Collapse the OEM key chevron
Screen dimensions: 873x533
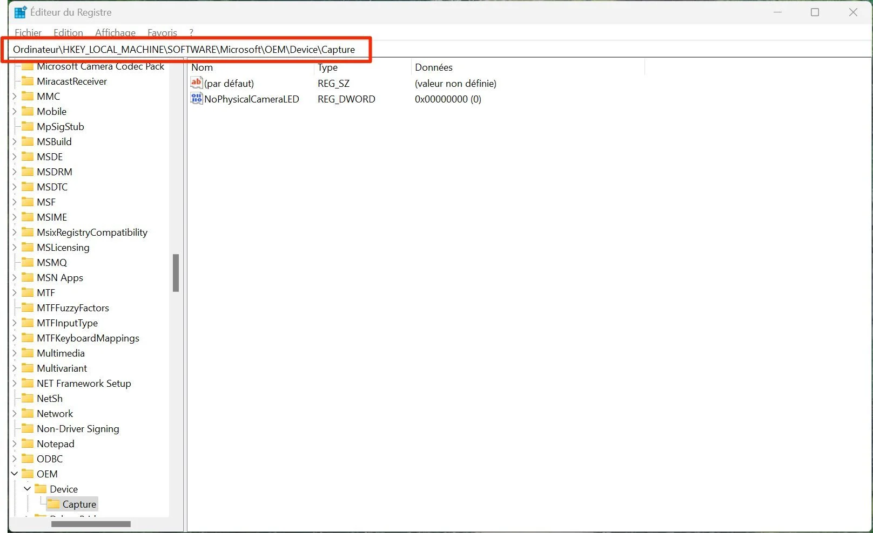tap(15, 474)
